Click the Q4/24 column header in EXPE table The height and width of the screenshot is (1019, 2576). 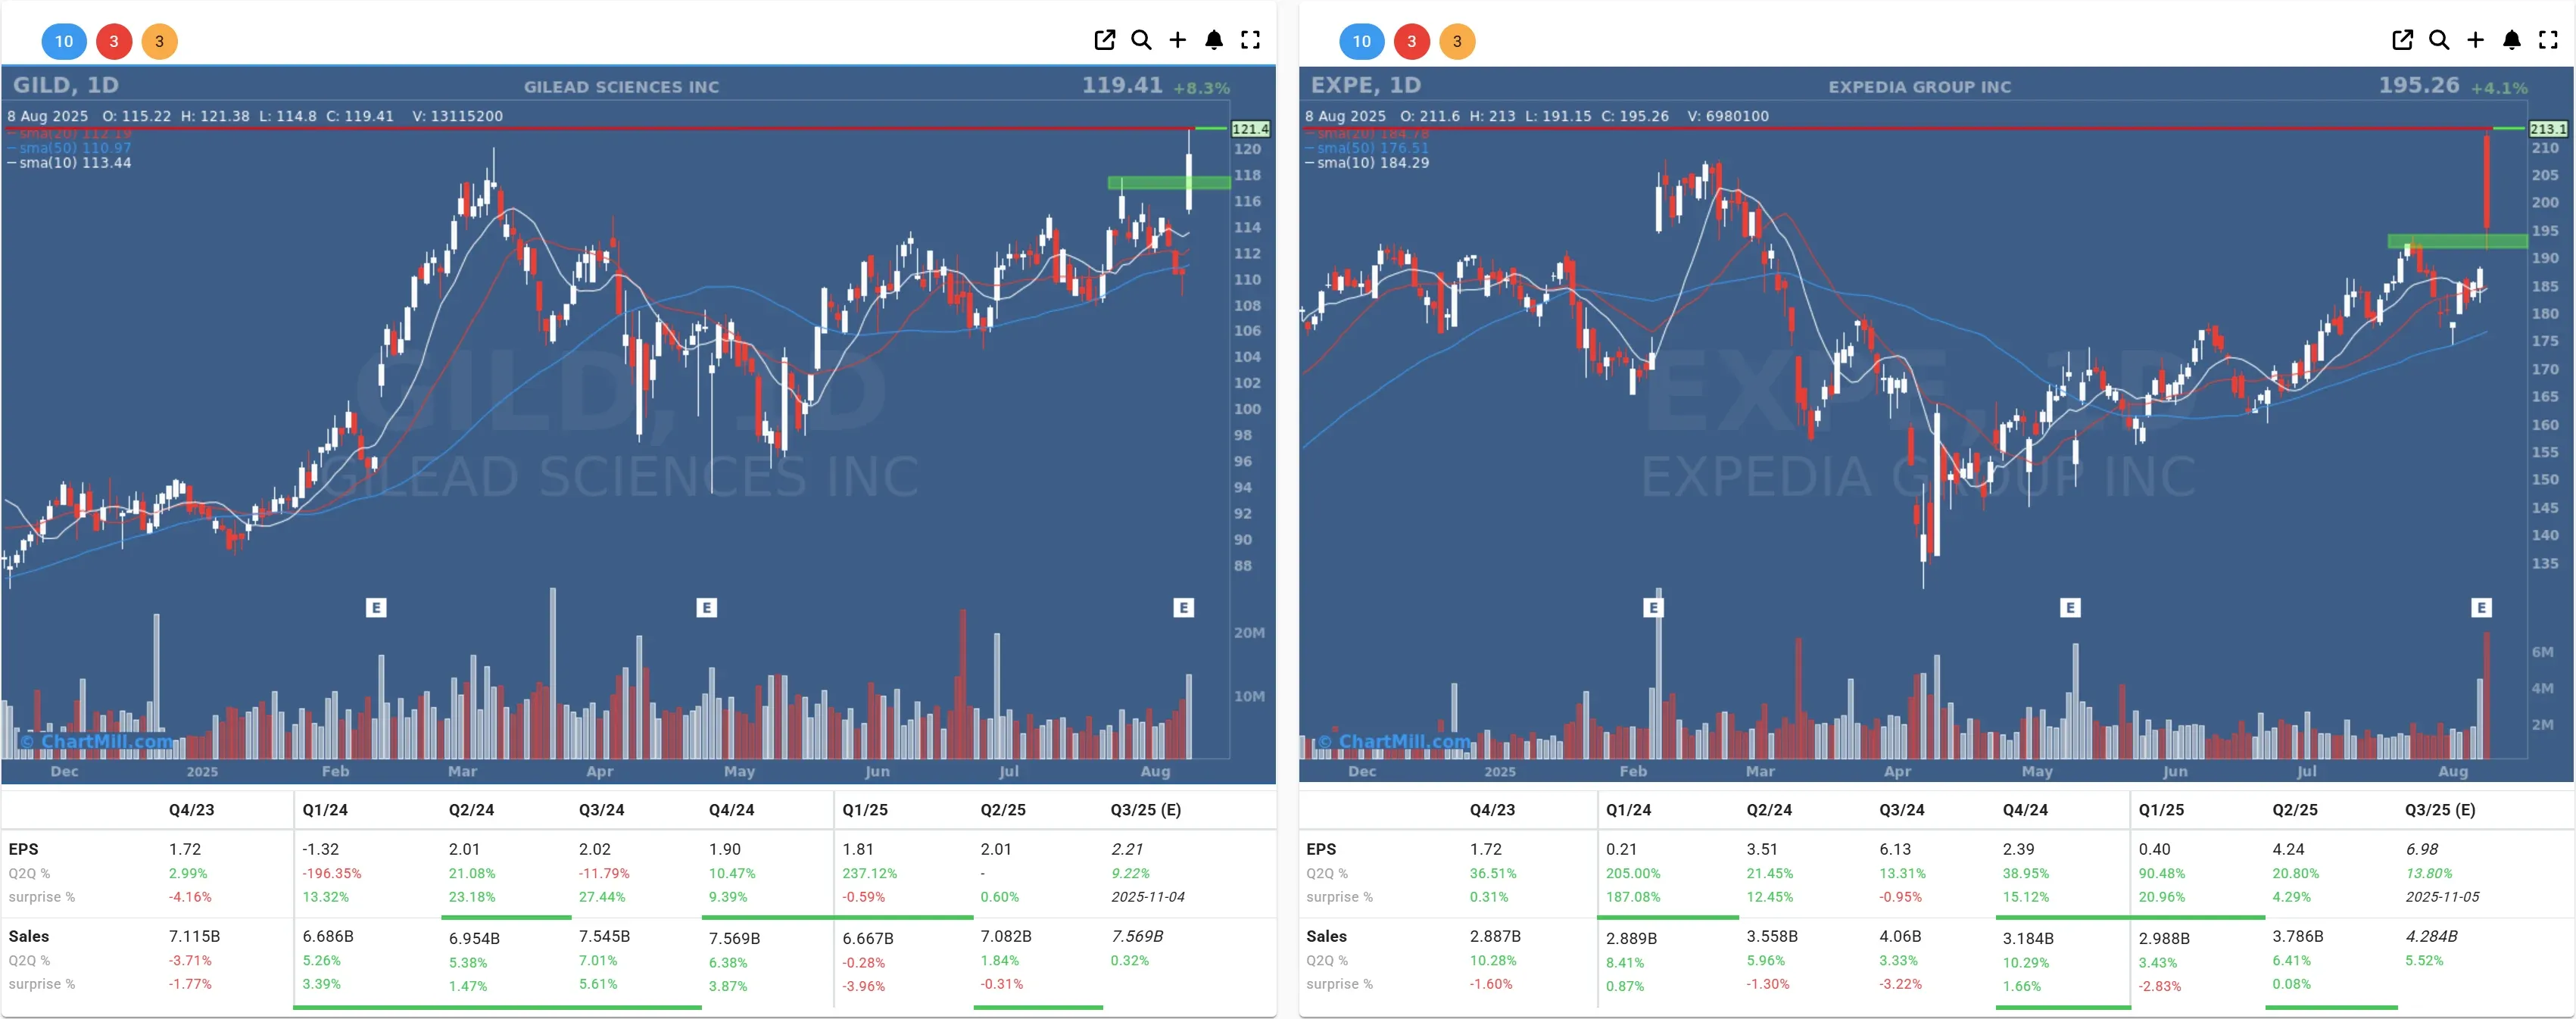click(x=2025, y=810)
